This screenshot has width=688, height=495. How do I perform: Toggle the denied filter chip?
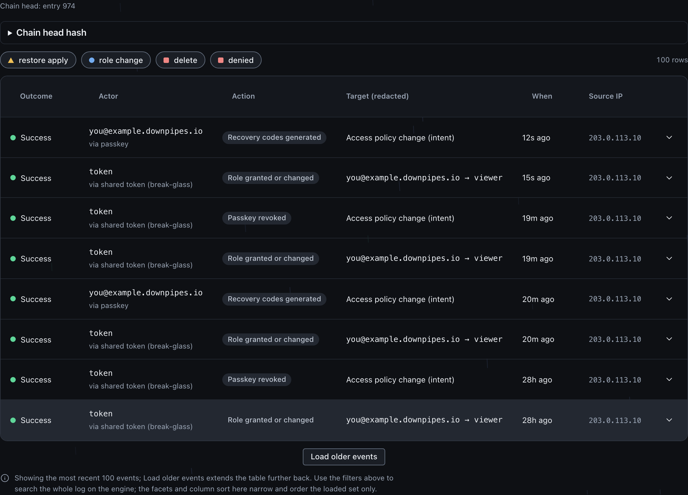coord(236,60)
